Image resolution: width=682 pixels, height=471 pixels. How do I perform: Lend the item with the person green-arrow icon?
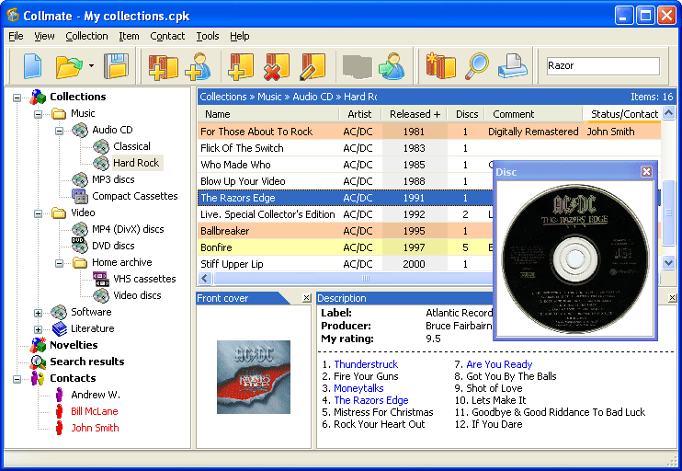click(x=392, y=66)
